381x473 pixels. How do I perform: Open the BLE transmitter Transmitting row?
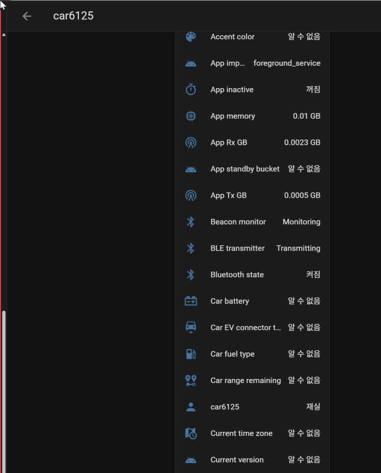[252, 248]
